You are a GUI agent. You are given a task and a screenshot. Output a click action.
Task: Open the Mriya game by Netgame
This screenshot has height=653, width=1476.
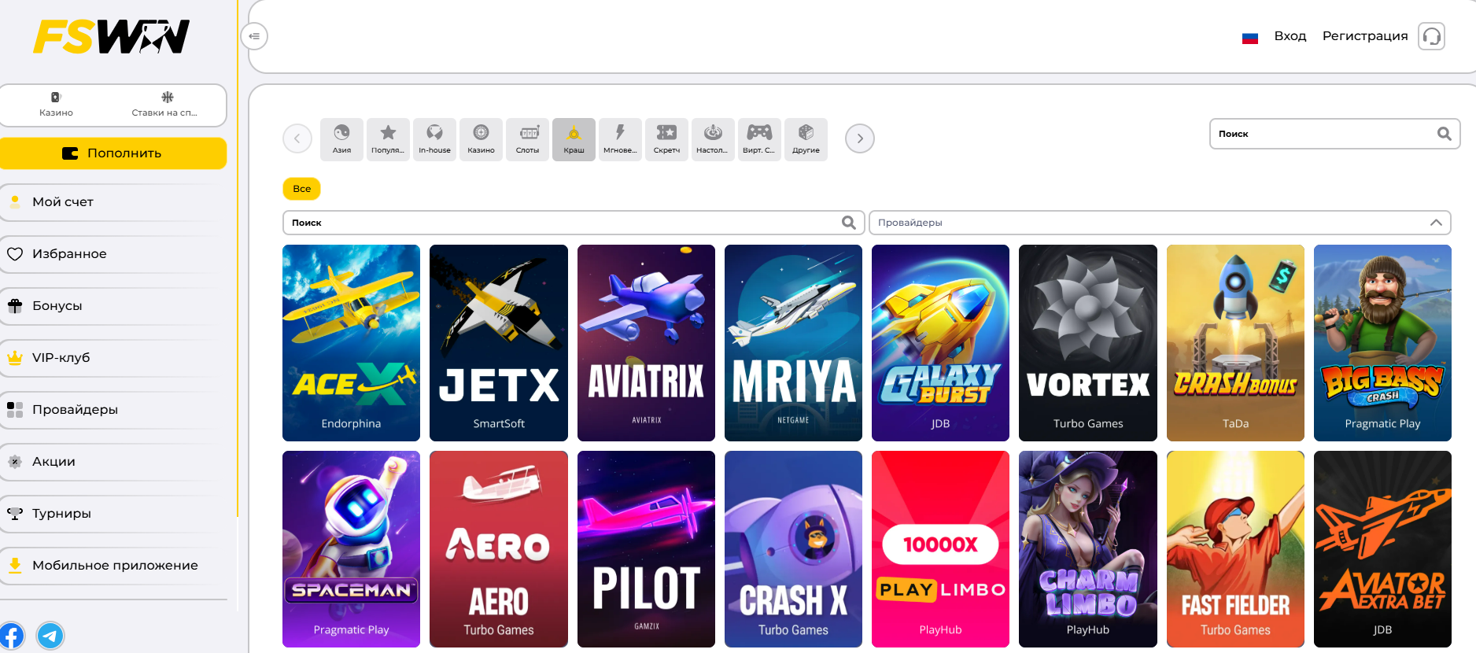point(793,343)
